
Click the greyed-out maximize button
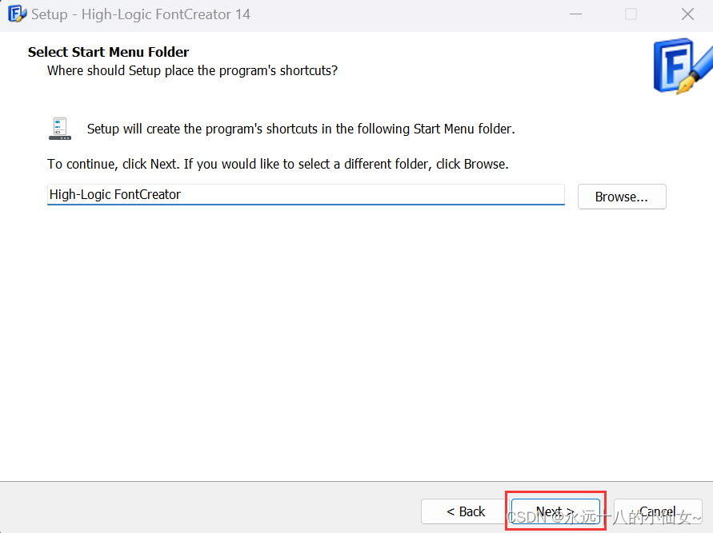pos(631,14)
